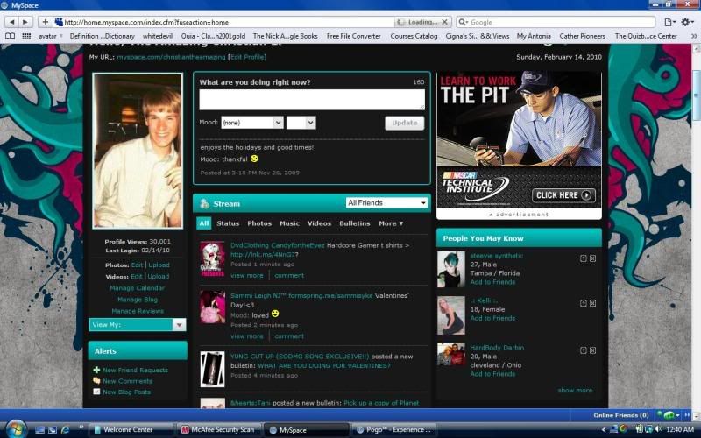Viewport: 701px width, 438px height.
Task: Open the Mood dropdown showing (none)
Action: coord(252,123)
